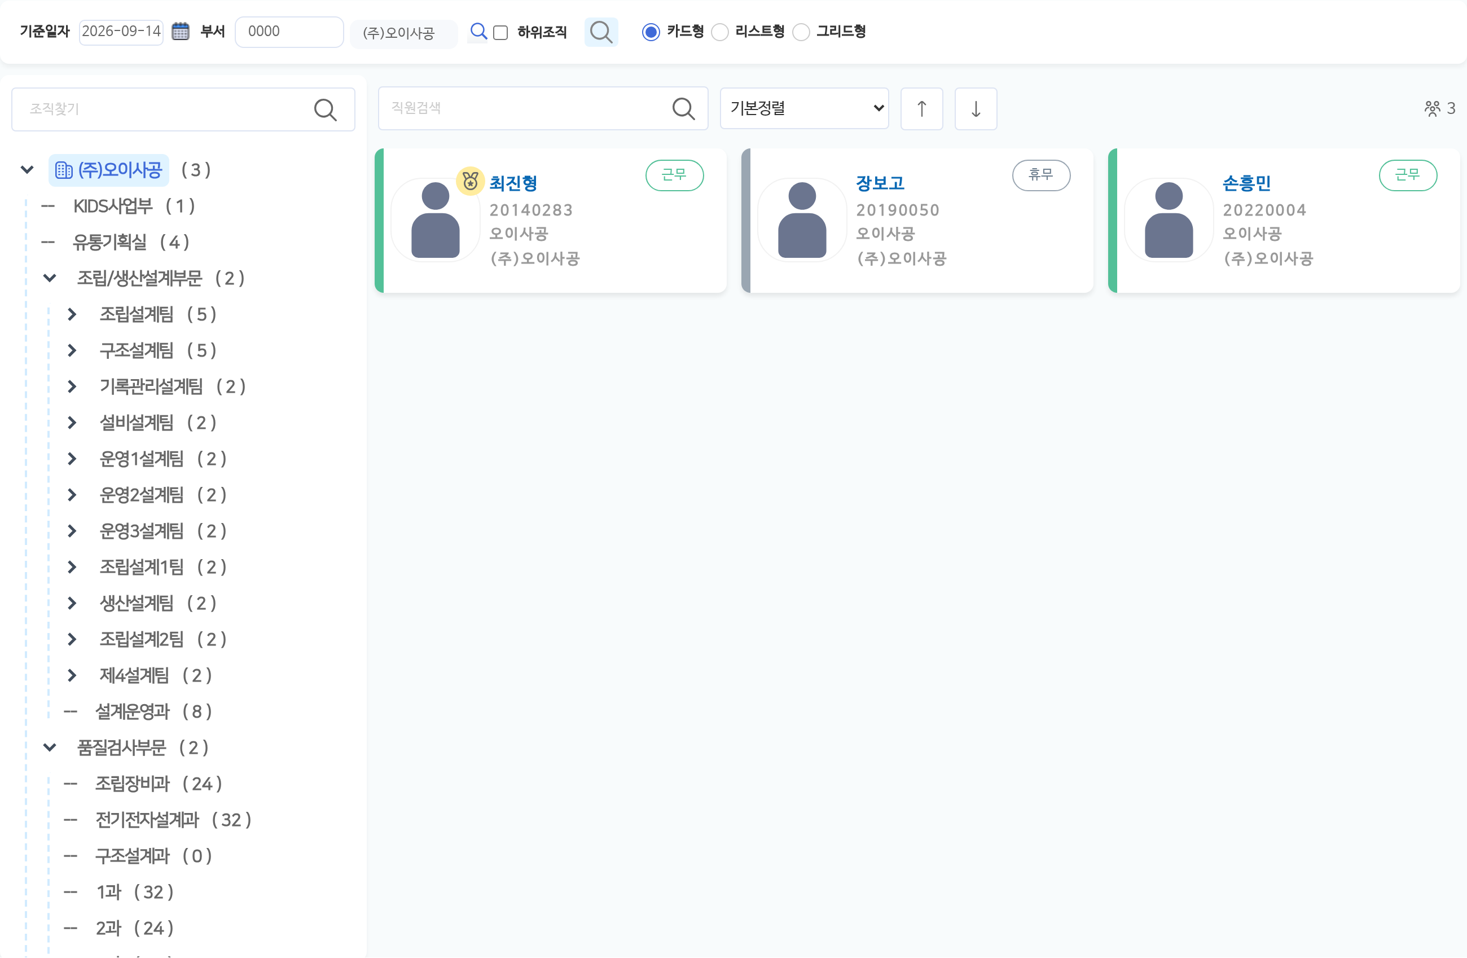Sort ascending with the up arrow button
This screenshot has height=958, width=1467.
point(921,109)
